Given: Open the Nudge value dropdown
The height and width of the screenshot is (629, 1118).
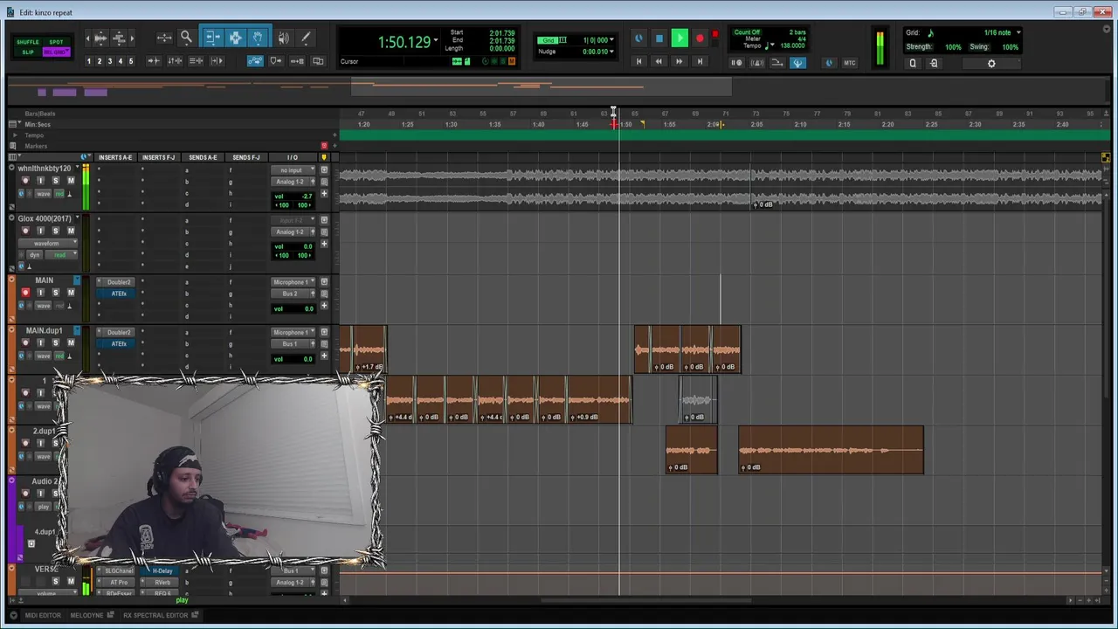Looking at the screenshot, I should 611,52.
